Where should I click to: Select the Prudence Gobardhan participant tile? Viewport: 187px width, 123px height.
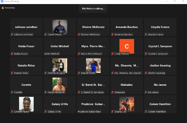point(93,104)
